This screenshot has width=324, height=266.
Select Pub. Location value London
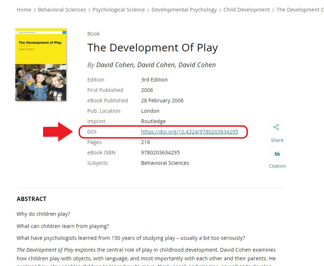[150, 111]
